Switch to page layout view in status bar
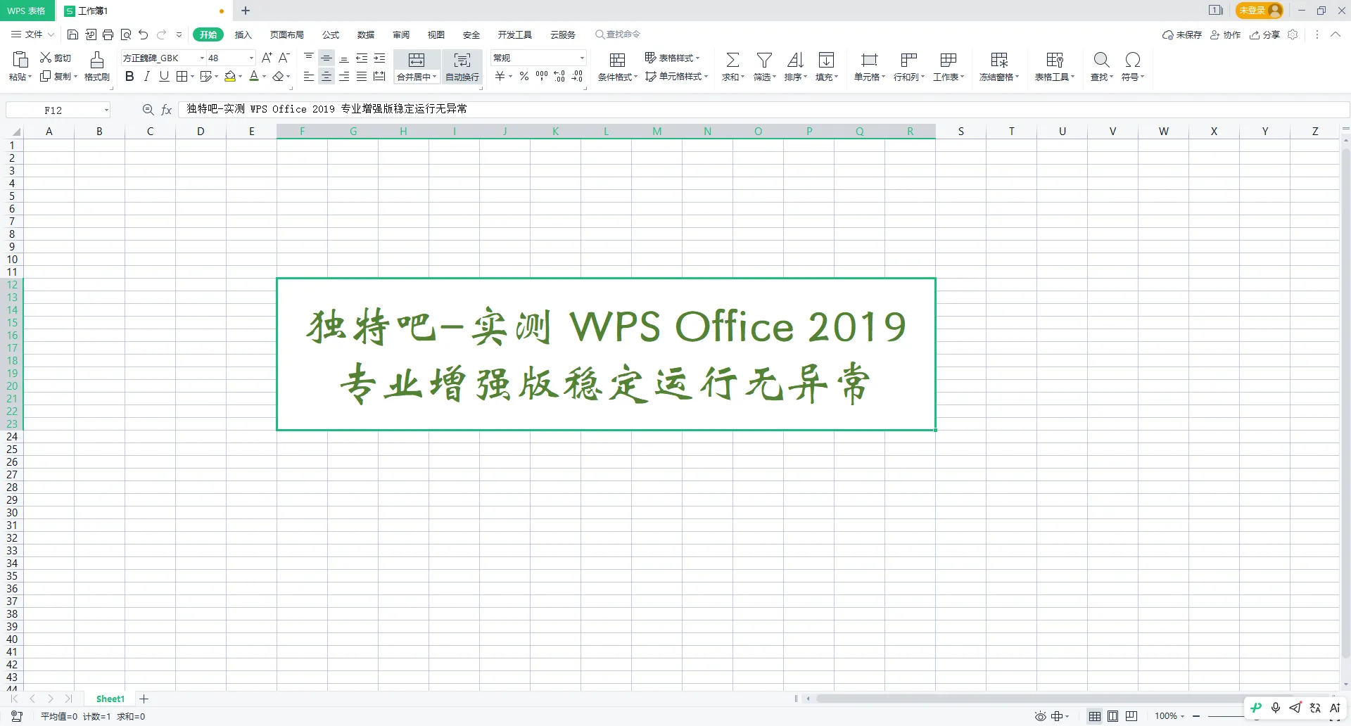The height and width of the screenshot is (726, 1351). point(1113,716)
